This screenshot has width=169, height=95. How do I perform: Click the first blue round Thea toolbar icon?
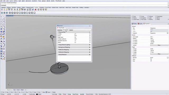2,13
